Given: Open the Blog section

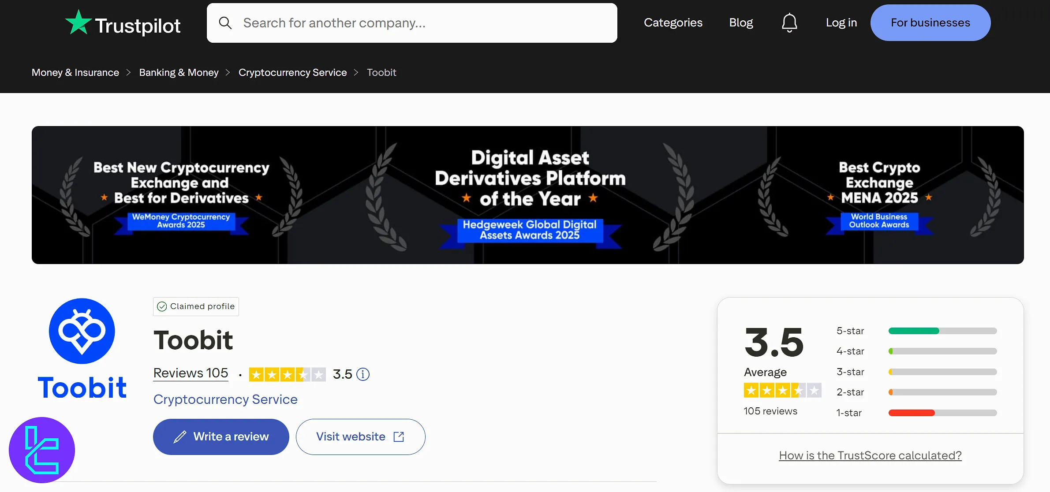Looking at the screenshot, I should tap(741, 22).
